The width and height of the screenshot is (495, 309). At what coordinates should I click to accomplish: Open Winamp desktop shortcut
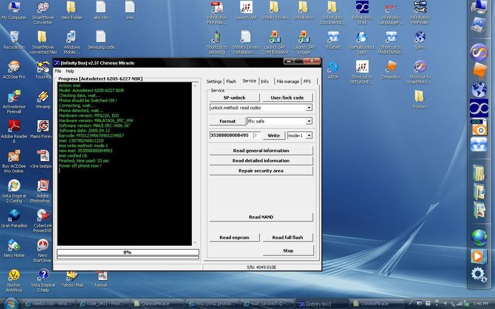pos(43,99)
